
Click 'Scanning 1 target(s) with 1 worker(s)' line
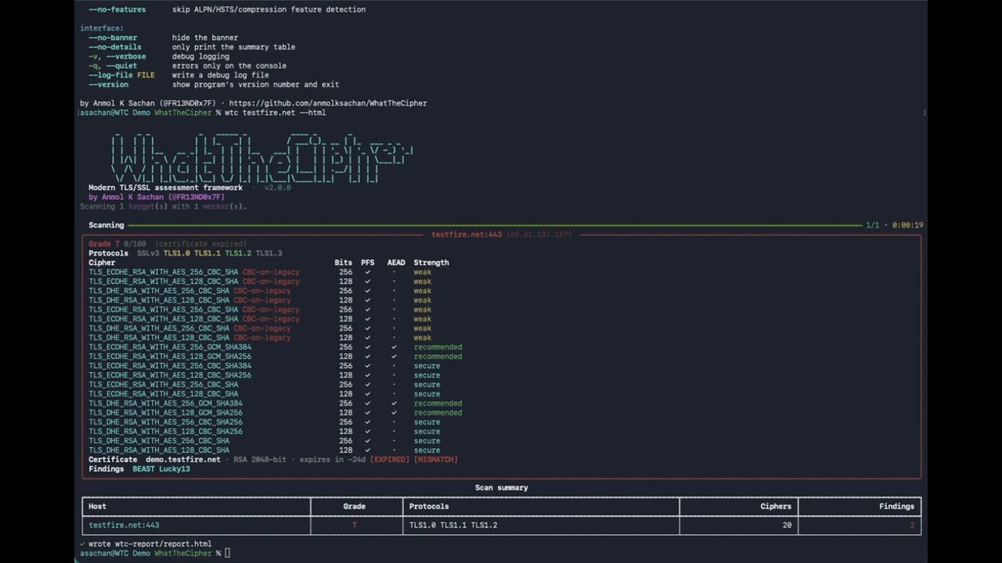tap(163, 206)
